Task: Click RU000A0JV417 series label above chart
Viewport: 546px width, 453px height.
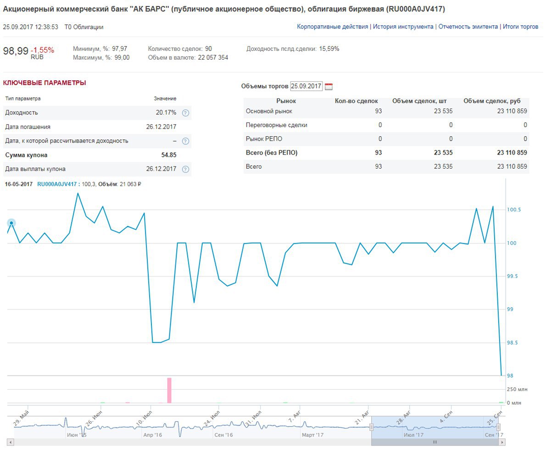Action: point(57,184)
